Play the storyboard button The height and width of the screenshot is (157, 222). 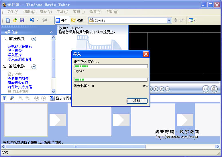pyautogui.click(x=44, y=98)
